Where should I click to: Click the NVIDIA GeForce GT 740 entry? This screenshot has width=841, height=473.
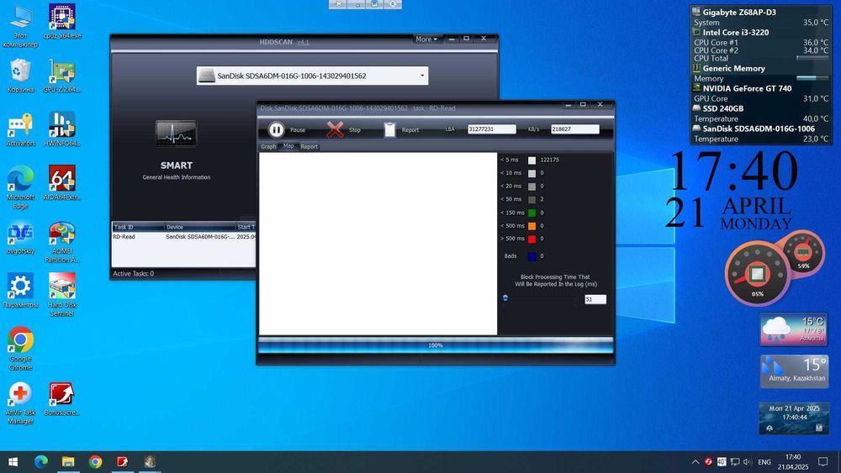747,88
